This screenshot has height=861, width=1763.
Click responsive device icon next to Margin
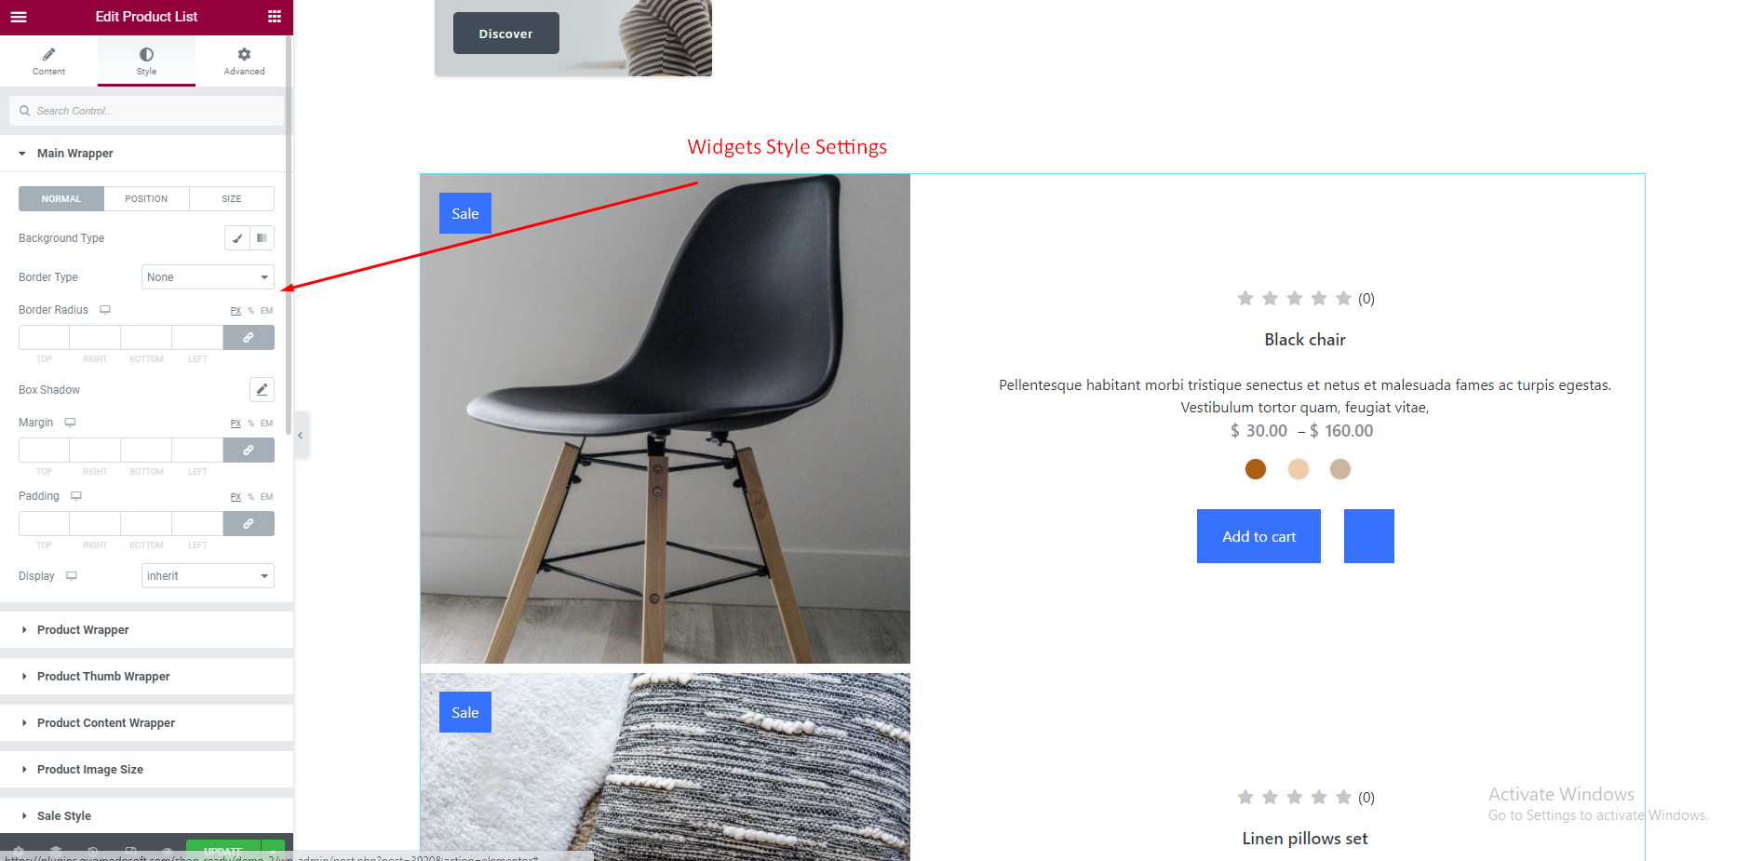70,423
